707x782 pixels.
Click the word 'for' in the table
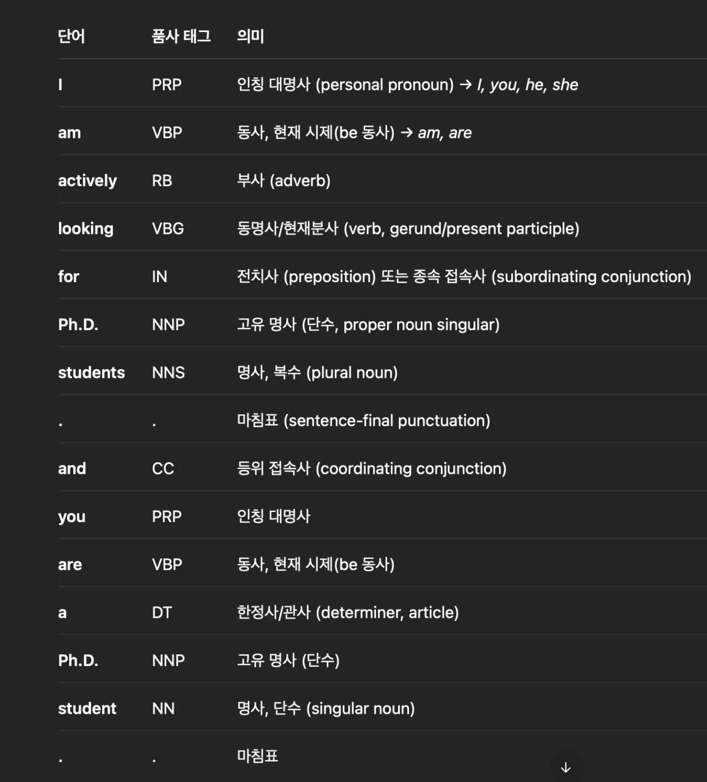[x=68, y=277]
